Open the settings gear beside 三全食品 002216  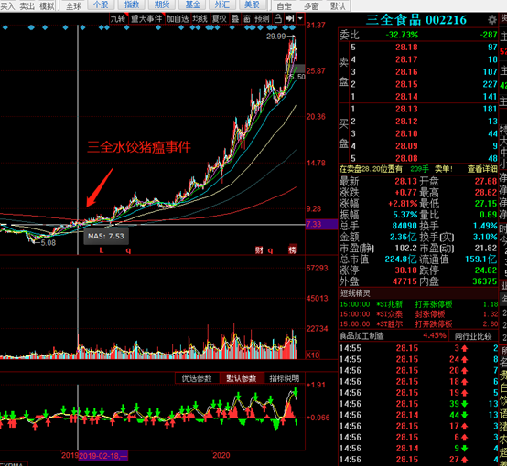(491, 20)
